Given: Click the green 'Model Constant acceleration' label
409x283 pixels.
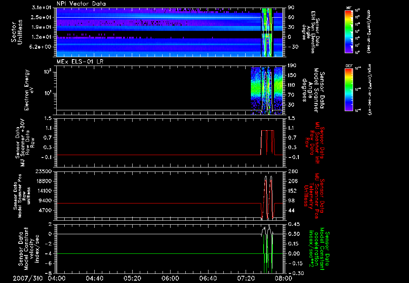Looking at the screenshot, I should point(319,248).
